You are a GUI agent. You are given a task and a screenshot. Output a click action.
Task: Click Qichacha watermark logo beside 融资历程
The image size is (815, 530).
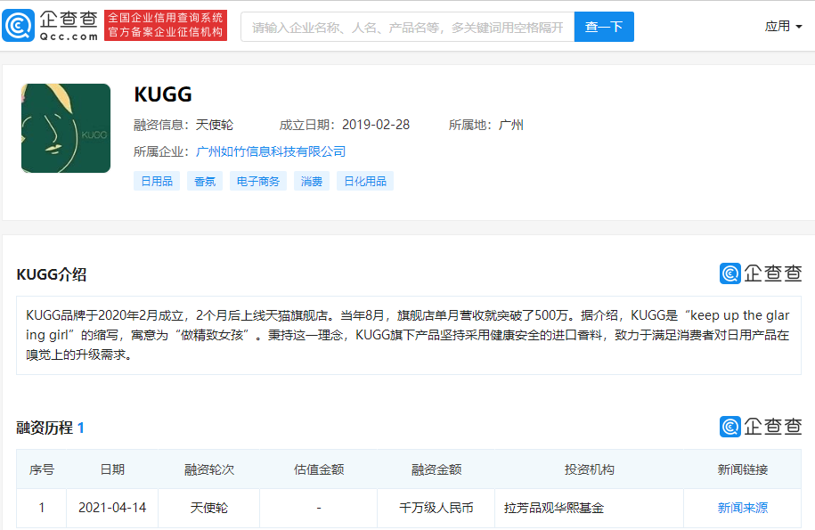761,427
